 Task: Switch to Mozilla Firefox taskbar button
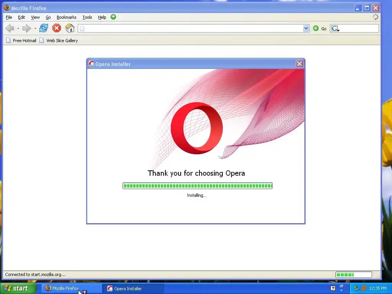[72, 288]
